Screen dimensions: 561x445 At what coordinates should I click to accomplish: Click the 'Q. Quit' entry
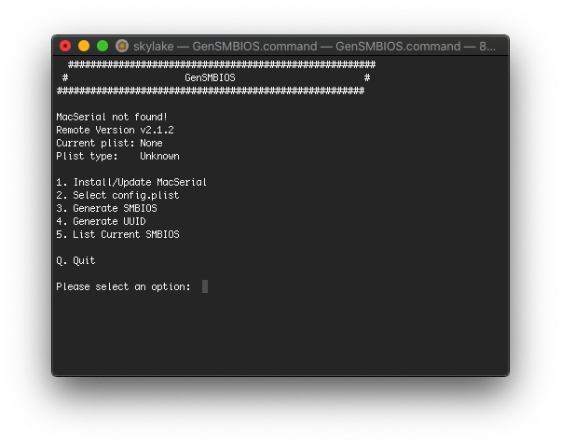pos(75,260)
